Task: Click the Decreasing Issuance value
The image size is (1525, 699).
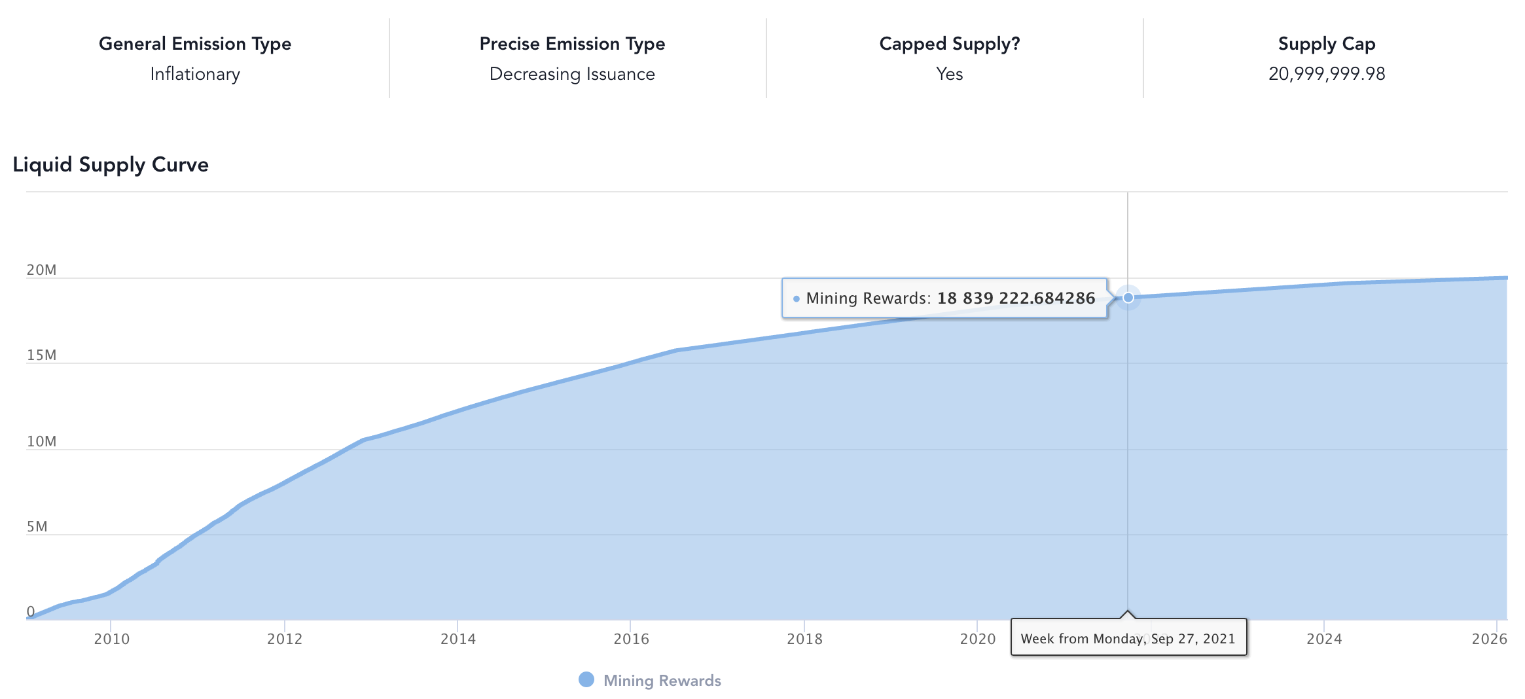Action: (572, 74)
